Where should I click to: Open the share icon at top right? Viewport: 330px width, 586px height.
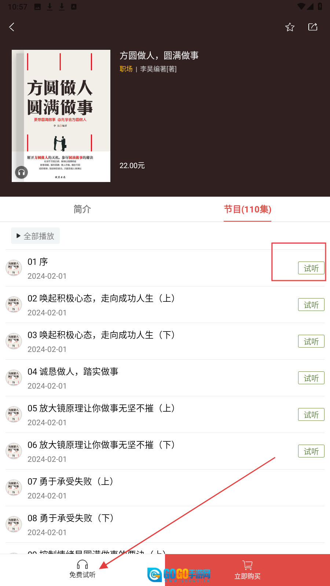(313, 27)
